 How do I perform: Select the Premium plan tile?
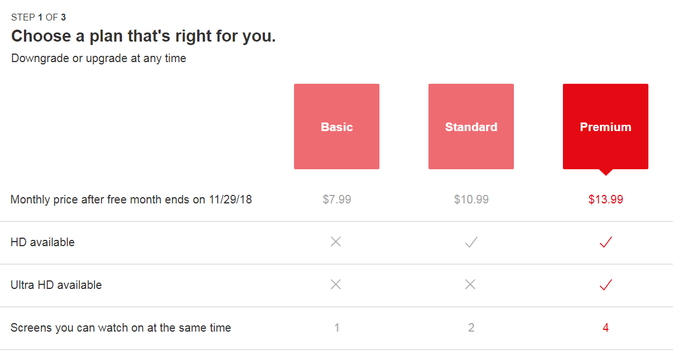tap(606, 127)
